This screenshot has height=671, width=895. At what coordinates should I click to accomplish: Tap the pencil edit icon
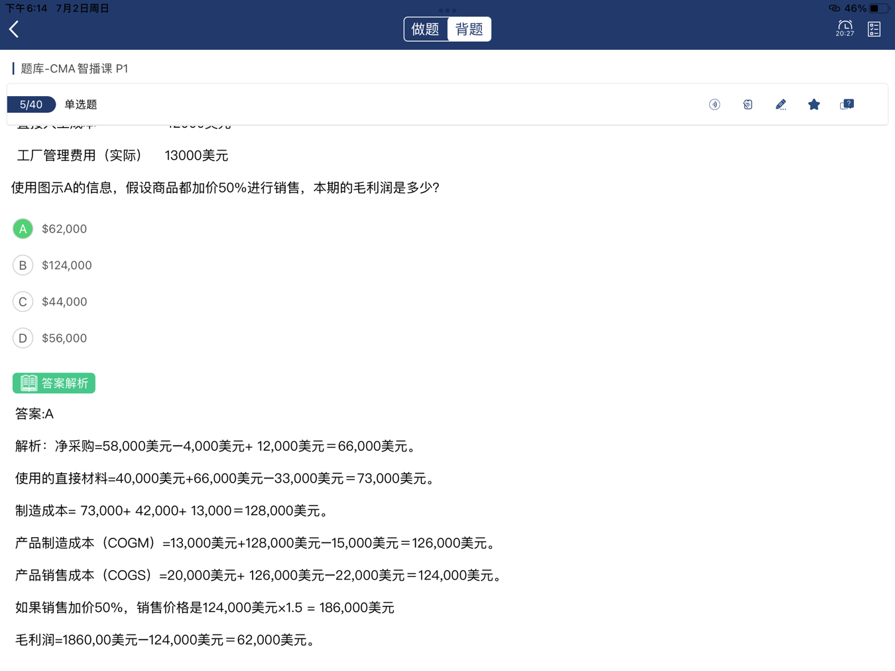pyautogui.click(x=781, y=105)
